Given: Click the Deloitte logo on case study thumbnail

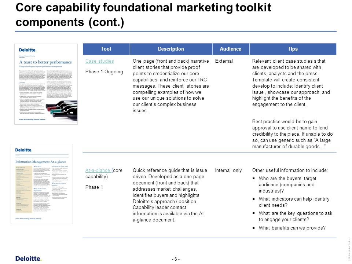Looking at the screenshot, I should 27,50.
